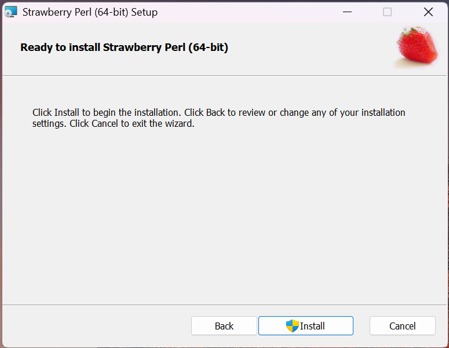Start installation with the Install button label
This screenshot has height=348, width=449.
click(x=312, y=326)
